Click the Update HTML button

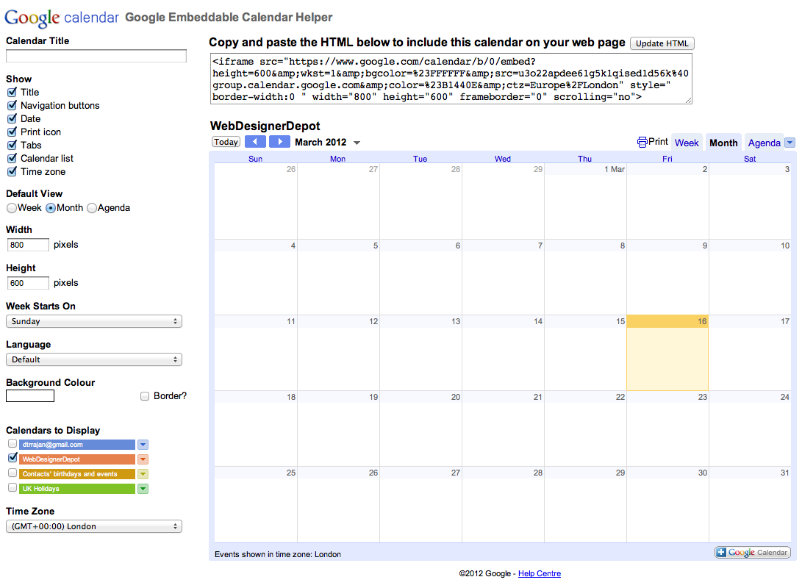click(x=662, y=43)
